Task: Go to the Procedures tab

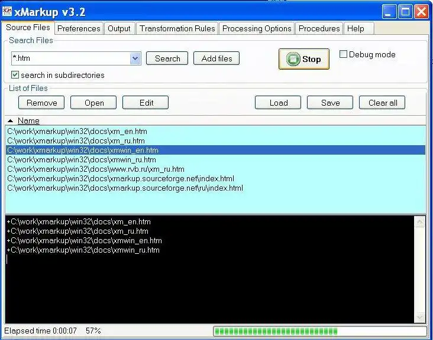Action: point(319,29)
